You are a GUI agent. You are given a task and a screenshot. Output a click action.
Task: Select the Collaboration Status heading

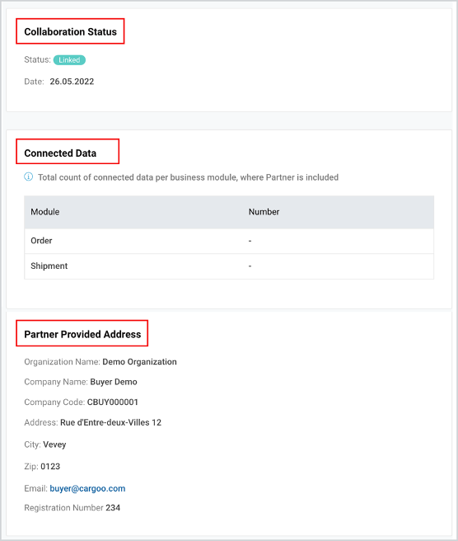[x=70, y=31]
